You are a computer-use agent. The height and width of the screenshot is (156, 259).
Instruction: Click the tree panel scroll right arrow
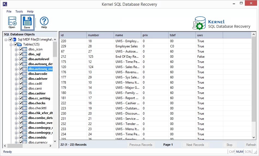click(50, 146)
